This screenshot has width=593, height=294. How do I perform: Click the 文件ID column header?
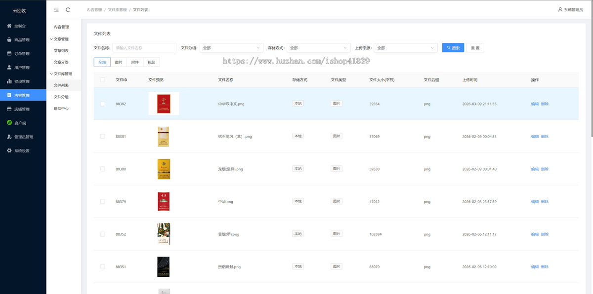[x=121, y=80]
